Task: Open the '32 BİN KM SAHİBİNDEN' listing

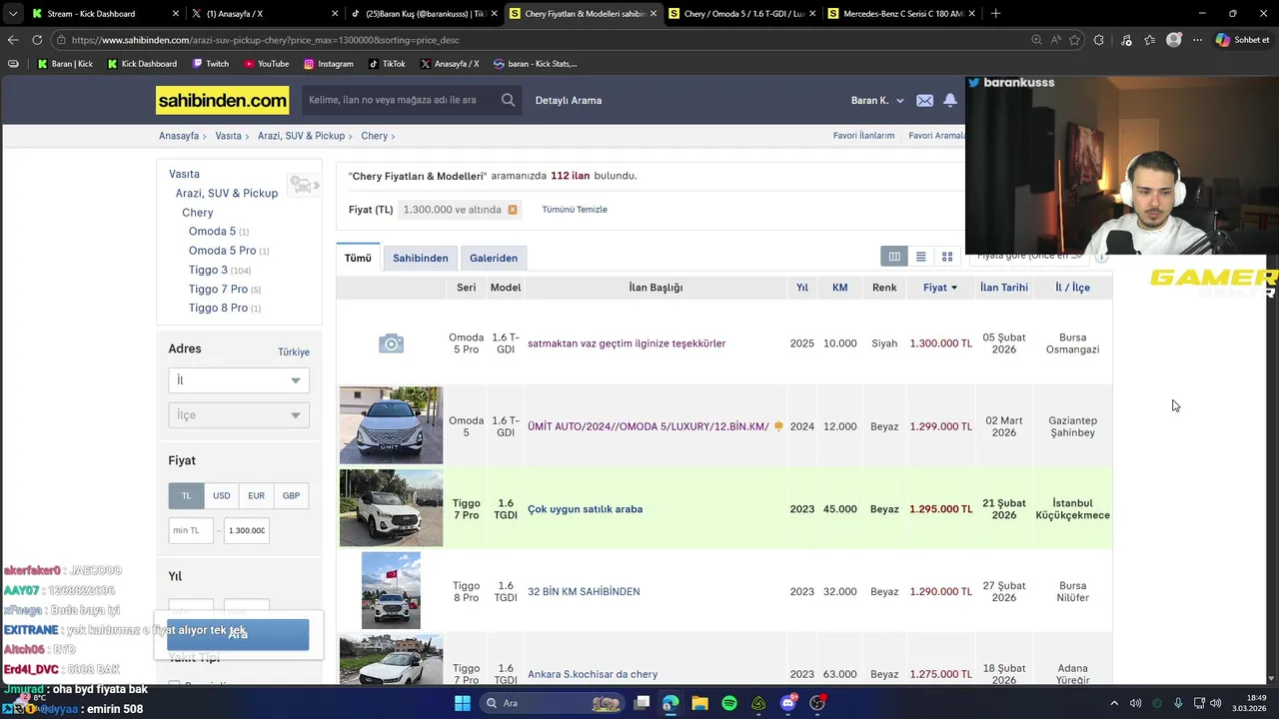Action: [x=584, y=592]
